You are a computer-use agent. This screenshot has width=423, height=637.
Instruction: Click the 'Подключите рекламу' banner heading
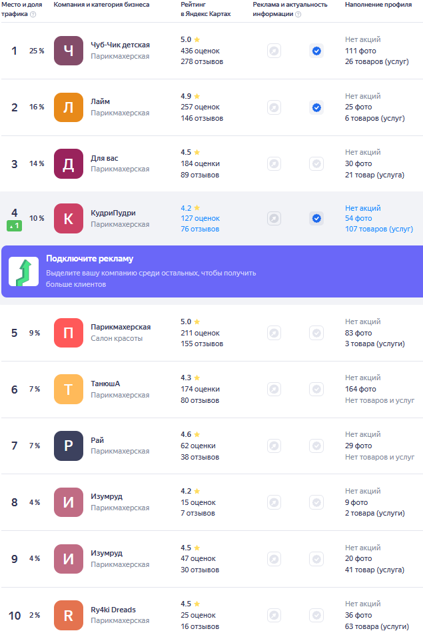(x=90, y=259)
